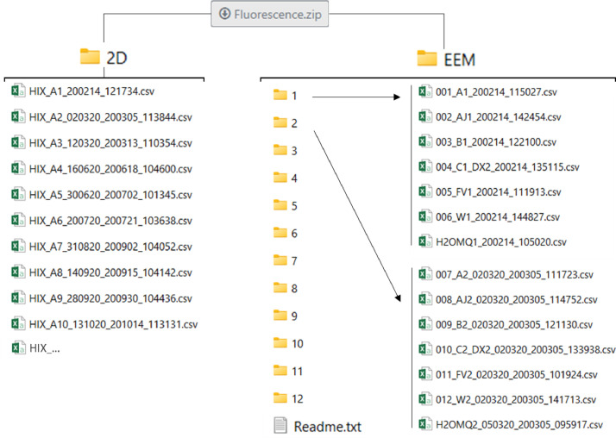This screenshot has height=438, width=616.
Task: Open the EEM folder icon
Action: 427,59
